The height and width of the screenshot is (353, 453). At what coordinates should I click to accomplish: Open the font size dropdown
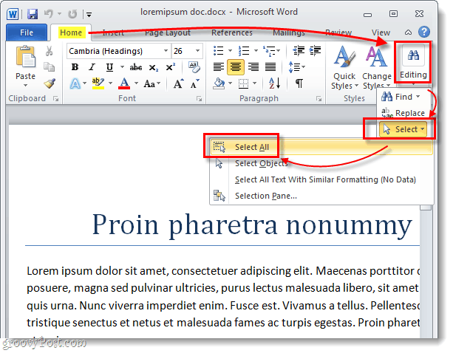coord(197,51)
